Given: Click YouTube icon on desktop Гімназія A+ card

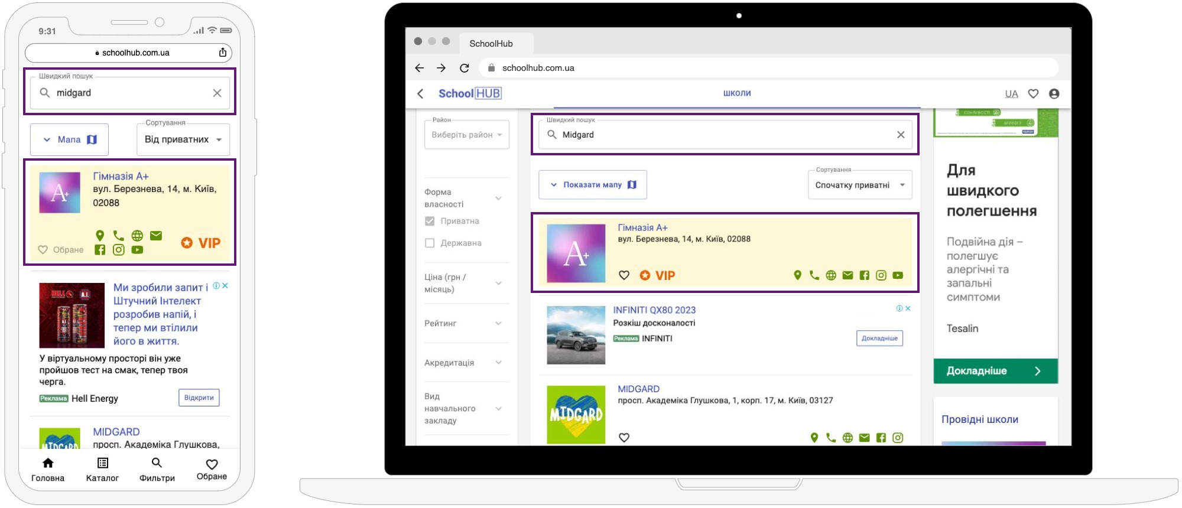Looking at the screenshot, I should click(898, 275).
